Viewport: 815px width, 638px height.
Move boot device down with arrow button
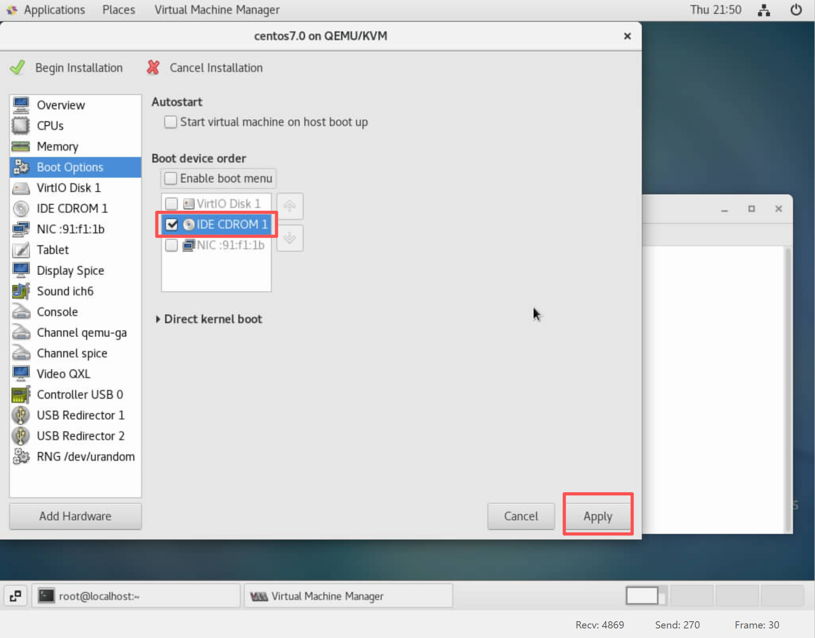pos(290,238)
